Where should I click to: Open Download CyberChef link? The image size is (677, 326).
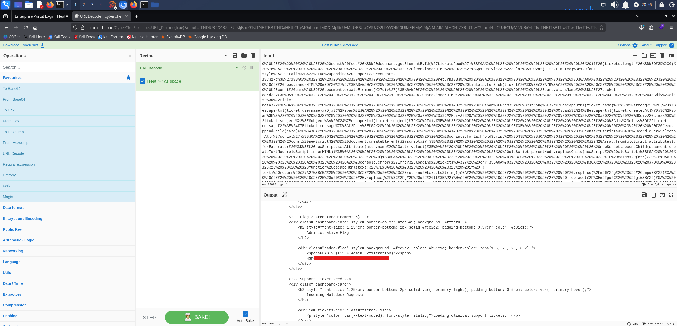click(x=24, y=45)
